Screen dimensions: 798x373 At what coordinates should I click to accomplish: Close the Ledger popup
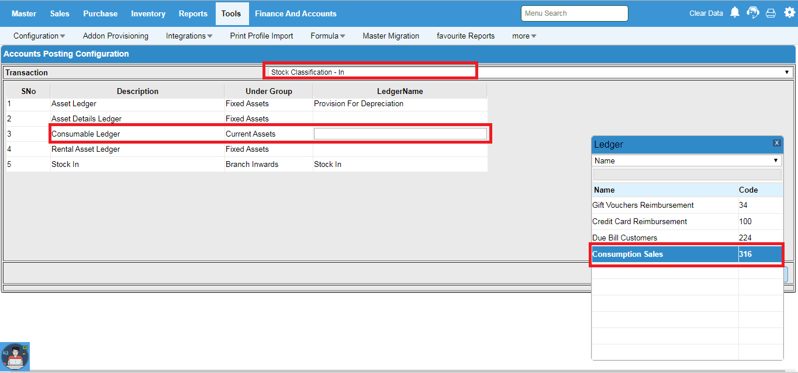pos(776,143)
